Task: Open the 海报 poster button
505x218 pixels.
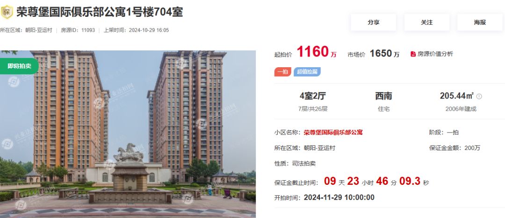Action: pyautogui.click(x=480, y=22)
